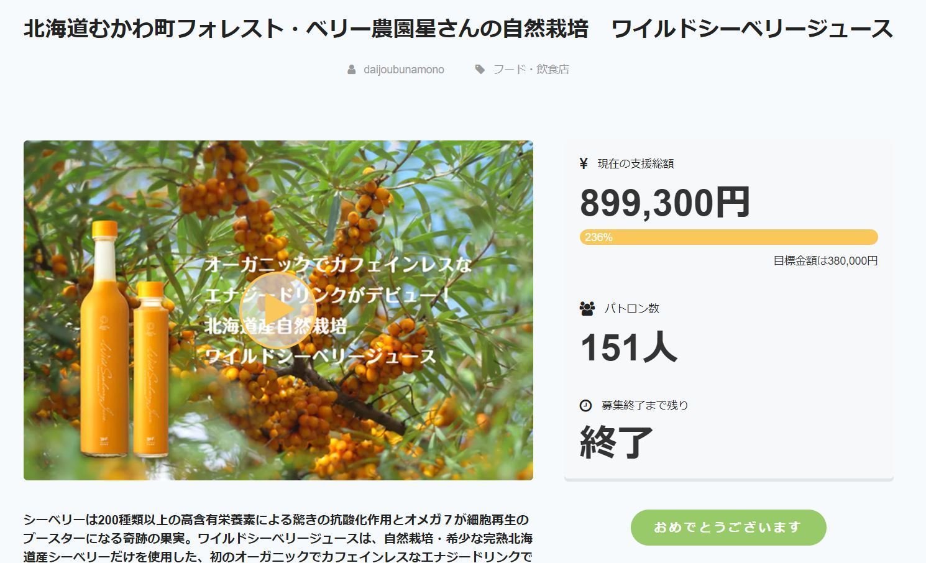Open the フード・飲食店 category link
Image resolution: width=926 pixels, height=563 pixels.
click(x=531, y=70)
